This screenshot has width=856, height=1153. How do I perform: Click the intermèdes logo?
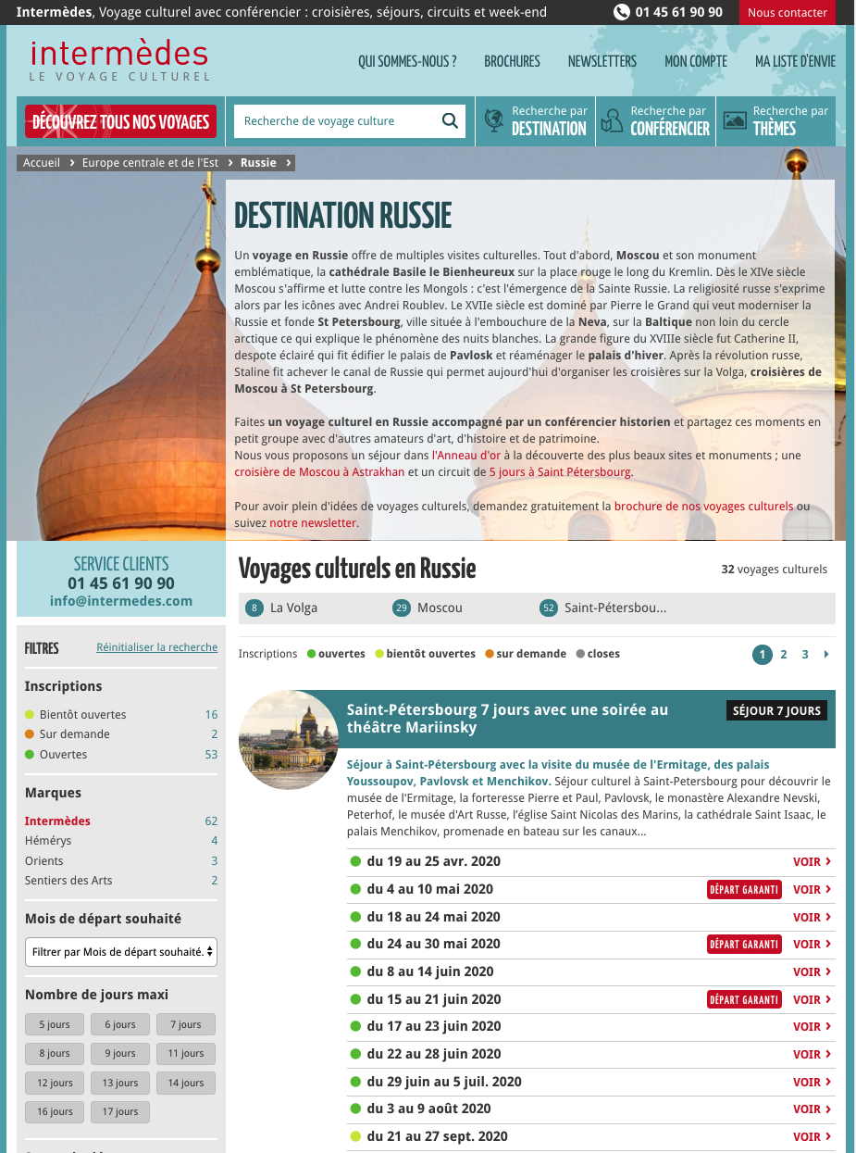point(119,60)
